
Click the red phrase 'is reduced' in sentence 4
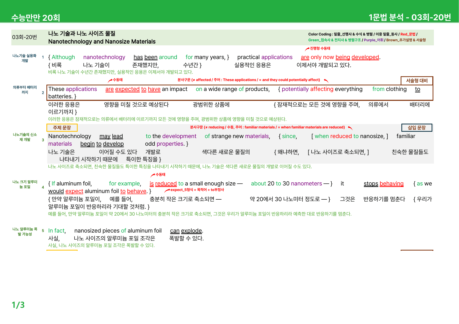click(163, 184)
